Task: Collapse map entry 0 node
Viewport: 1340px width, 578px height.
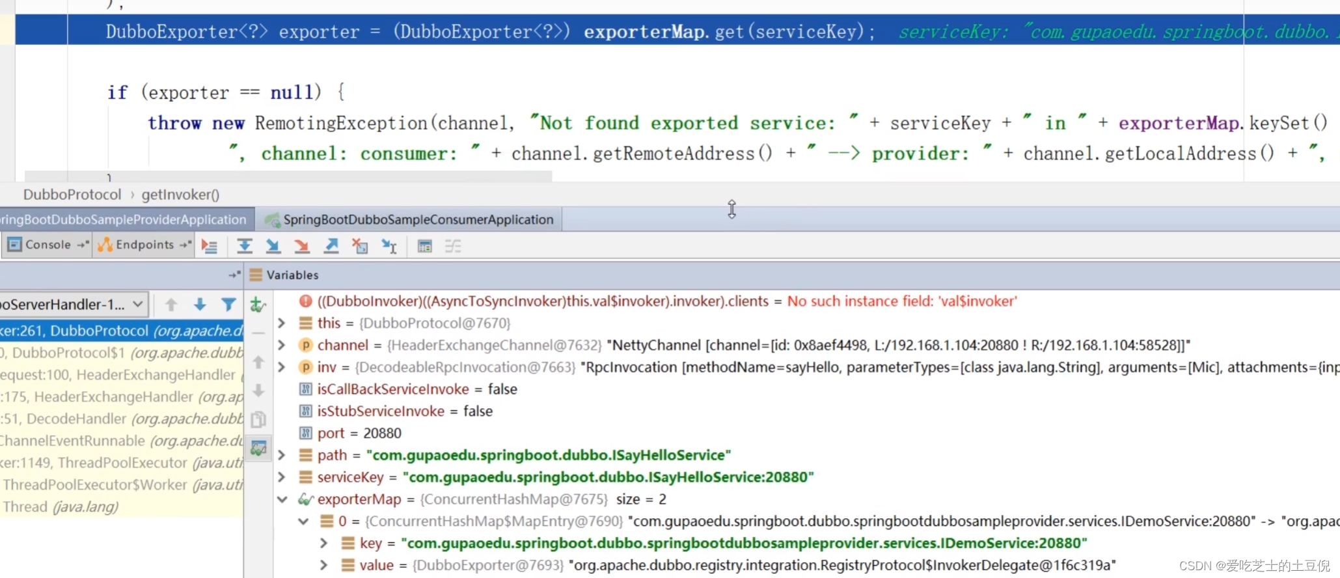Action: (303, 521)
